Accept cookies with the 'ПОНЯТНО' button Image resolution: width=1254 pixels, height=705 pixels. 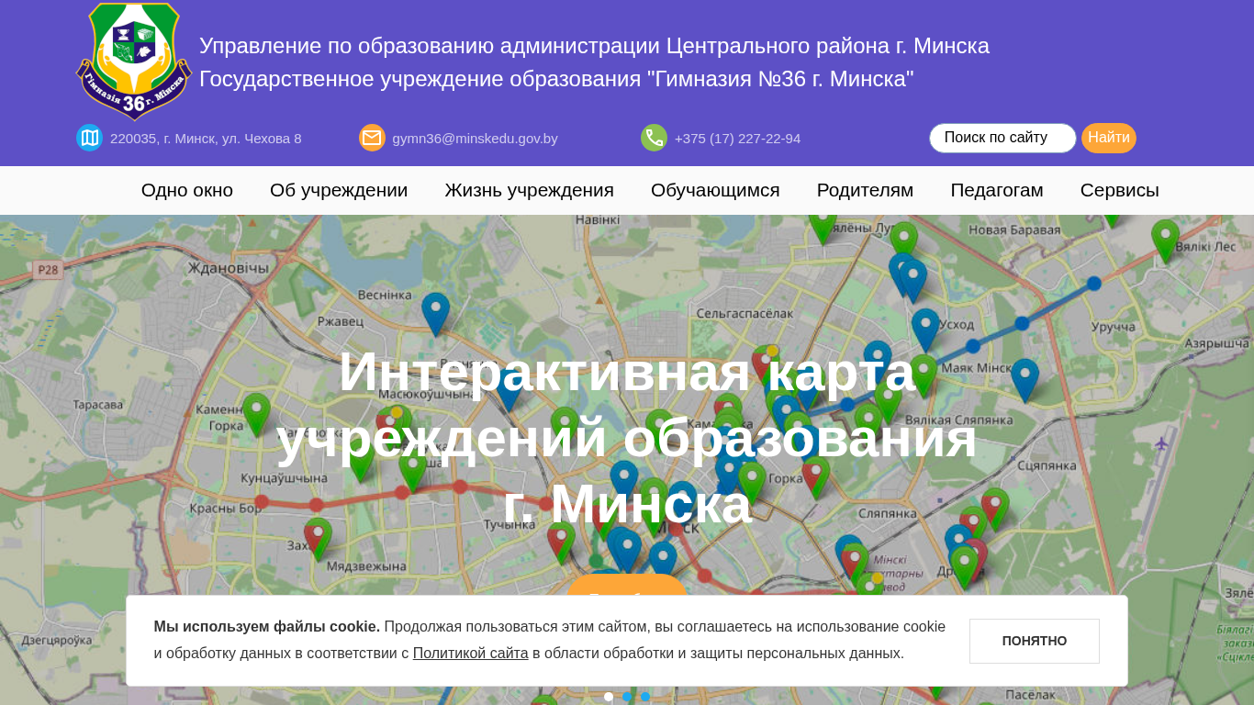click(1034, 641)
